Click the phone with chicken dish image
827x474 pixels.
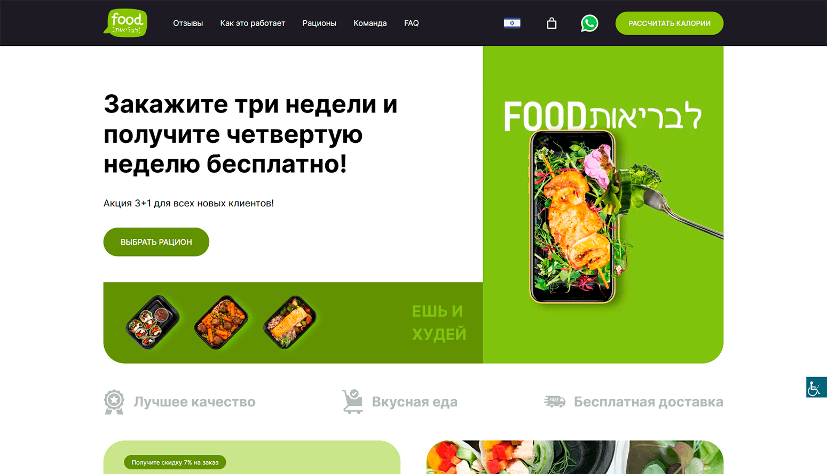click(x=572, y=217)
